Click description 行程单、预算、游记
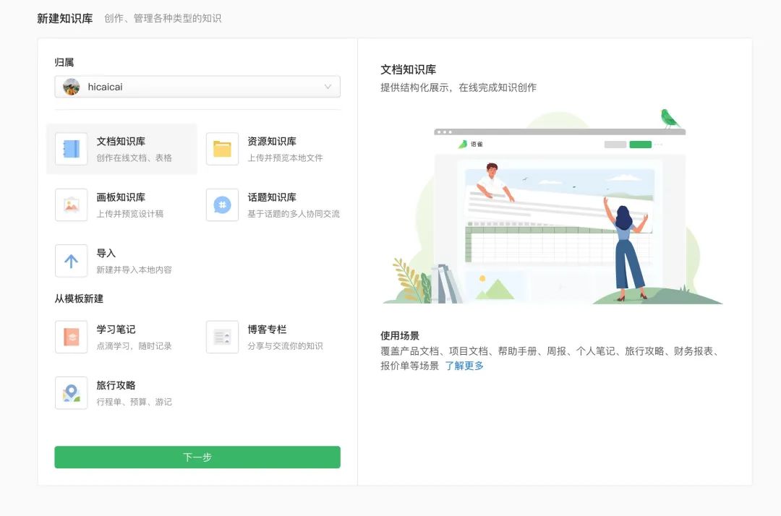Viewport: 781px width, 516px height. (134, 402)
